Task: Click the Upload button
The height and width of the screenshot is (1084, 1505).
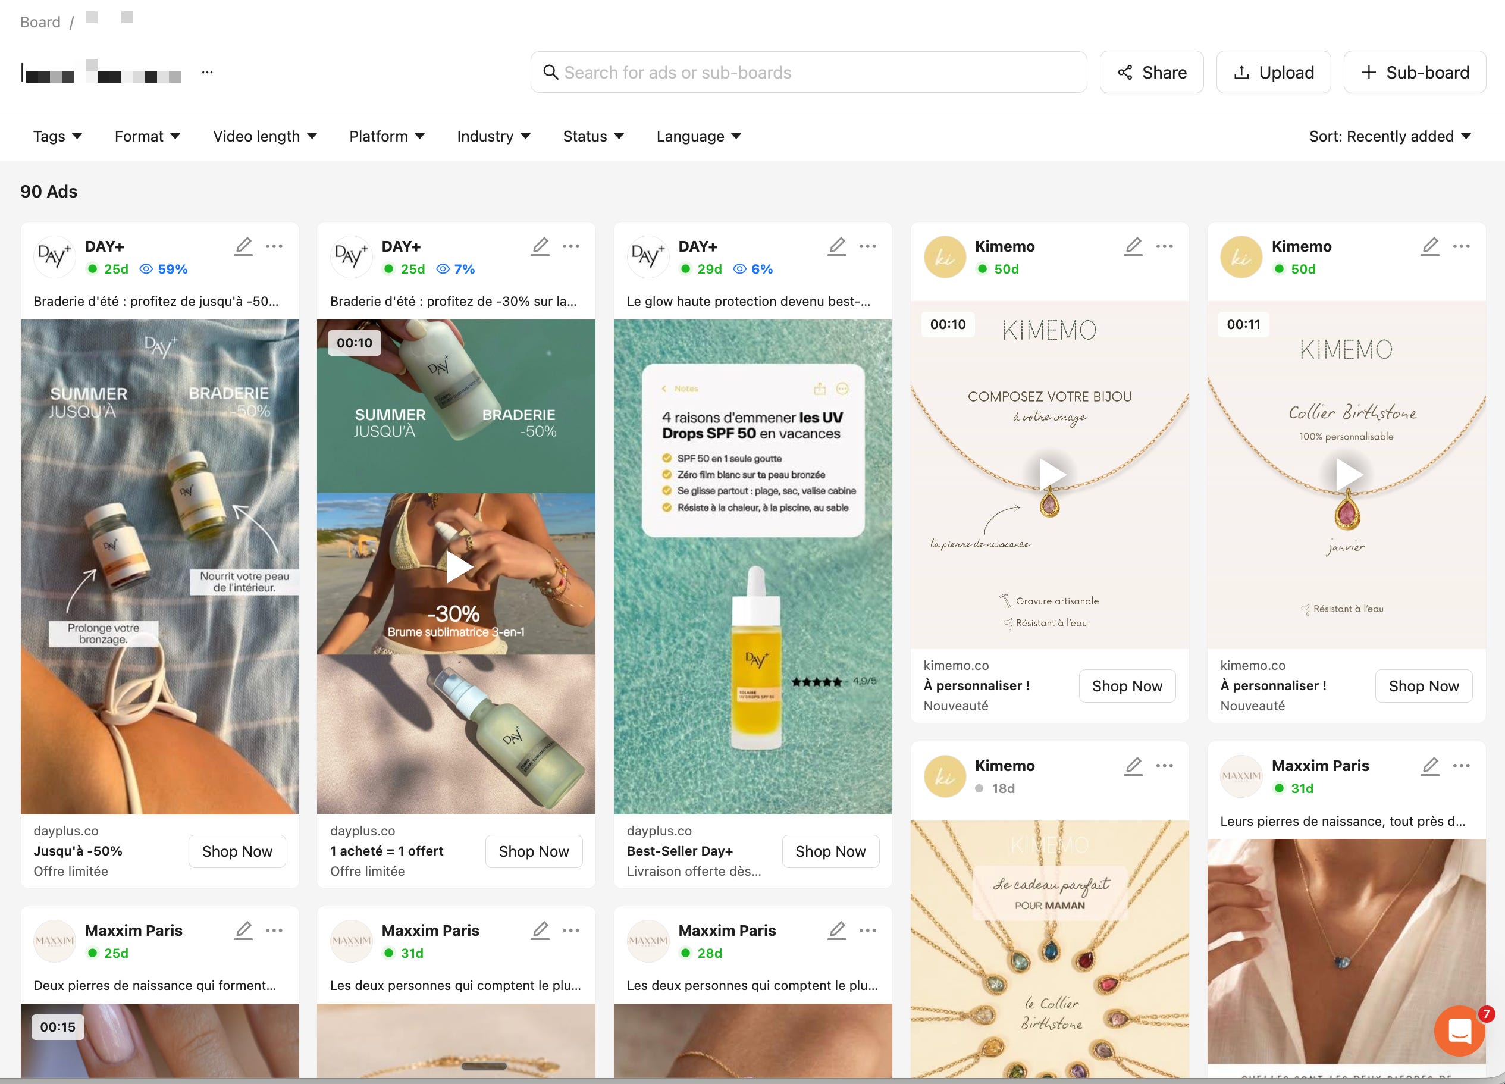Action: coord(1274,73)
